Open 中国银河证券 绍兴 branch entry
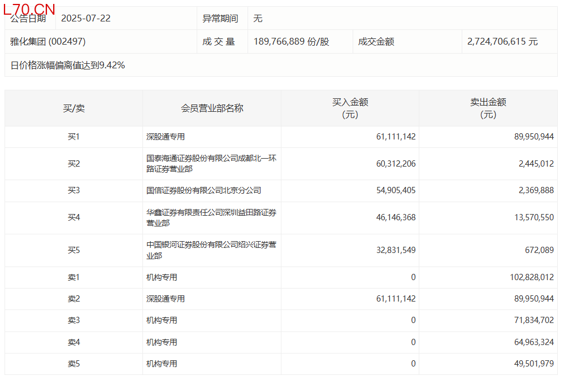This screenshot has height=384, width=564. coord(211,250)
